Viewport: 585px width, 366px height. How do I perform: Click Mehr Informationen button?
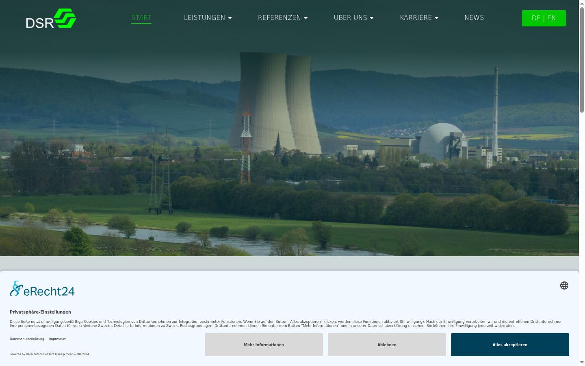click(264, 345)
